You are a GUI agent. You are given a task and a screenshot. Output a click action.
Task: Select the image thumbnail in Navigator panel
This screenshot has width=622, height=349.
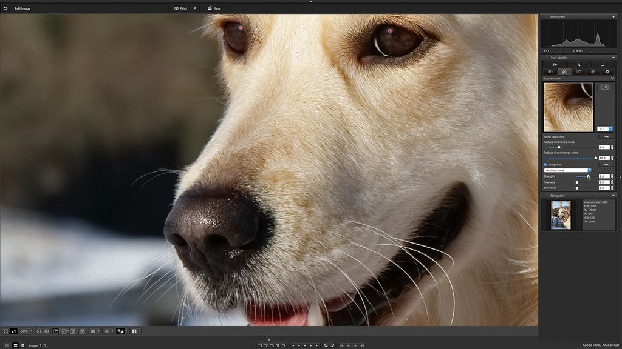point(562,216)
